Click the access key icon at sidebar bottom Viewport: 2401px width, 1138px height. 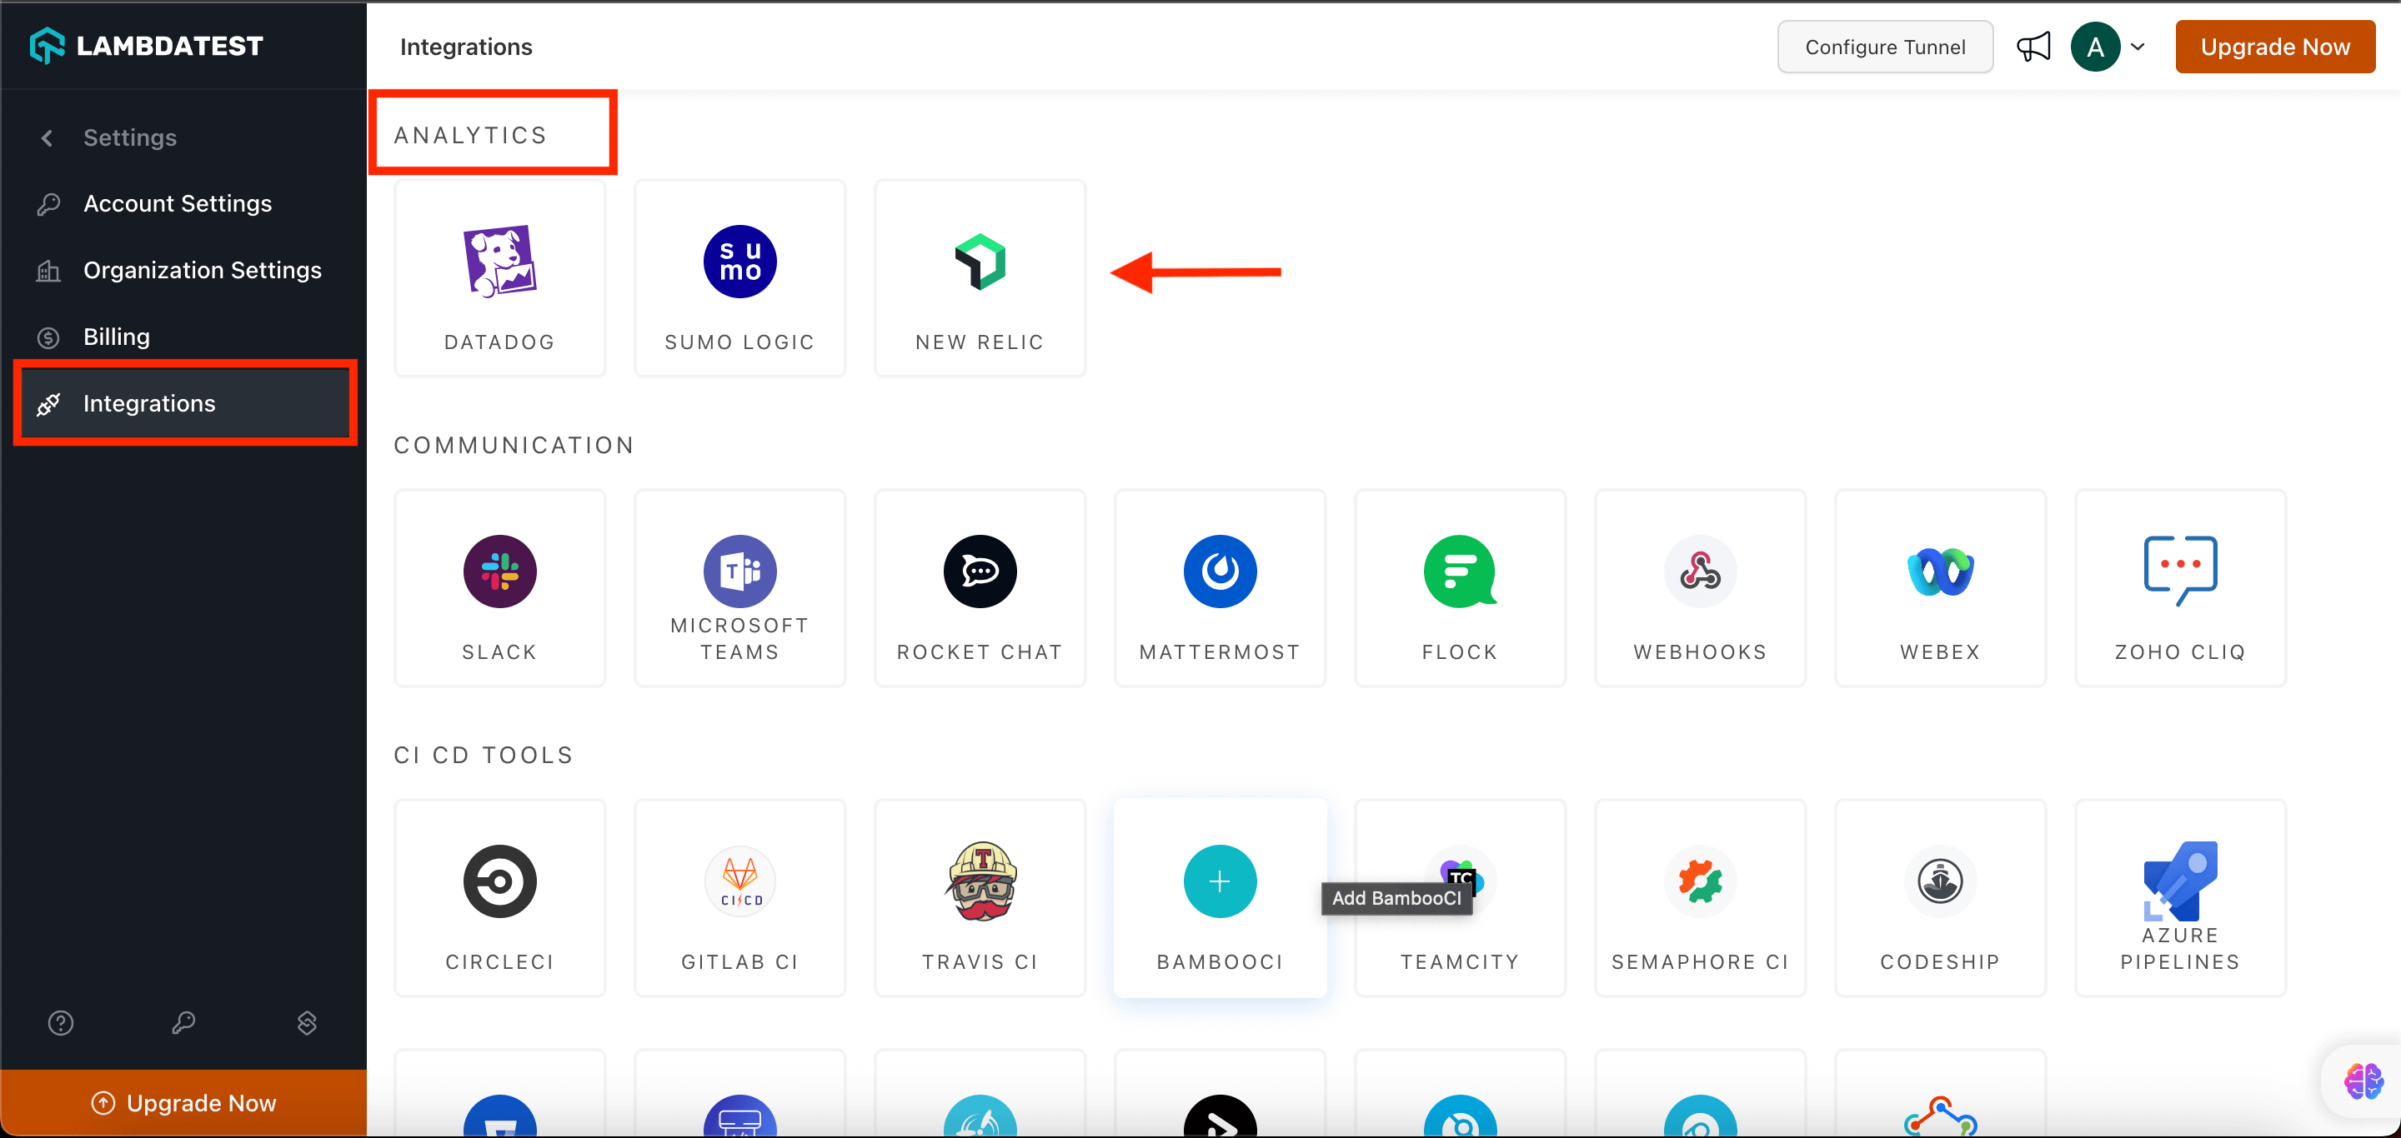pyautogui.click(x=183, y=1022)
